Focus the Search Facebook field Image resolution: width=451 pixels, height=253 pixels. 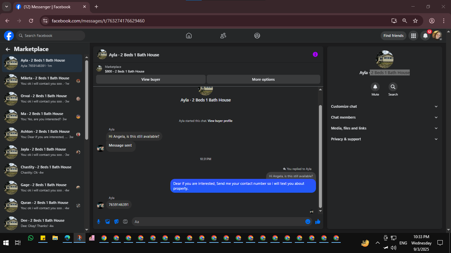click(x=51, y=36)
